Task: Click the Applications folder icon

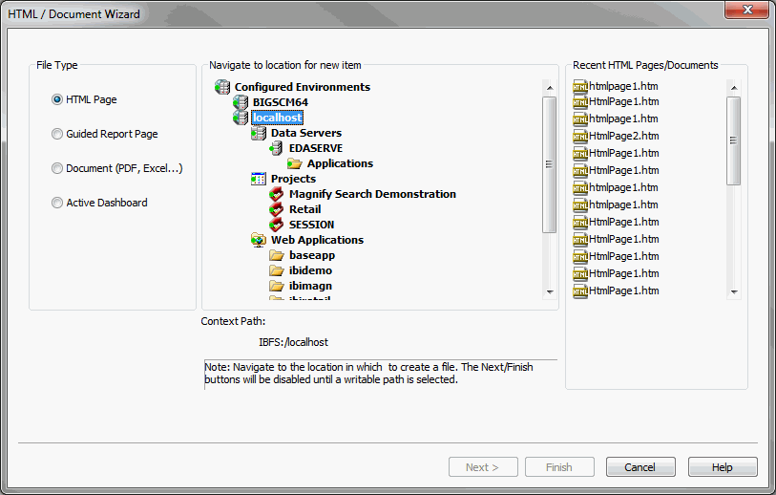Action: (x=295, y=163)
